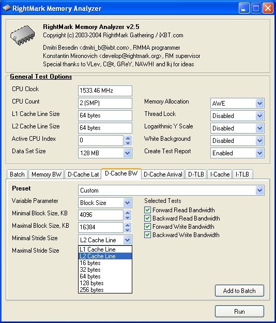The width and height of the screenshot is (276, 323).
Task: Click the L1 Cache Line Size field
Action: (105, 115)
